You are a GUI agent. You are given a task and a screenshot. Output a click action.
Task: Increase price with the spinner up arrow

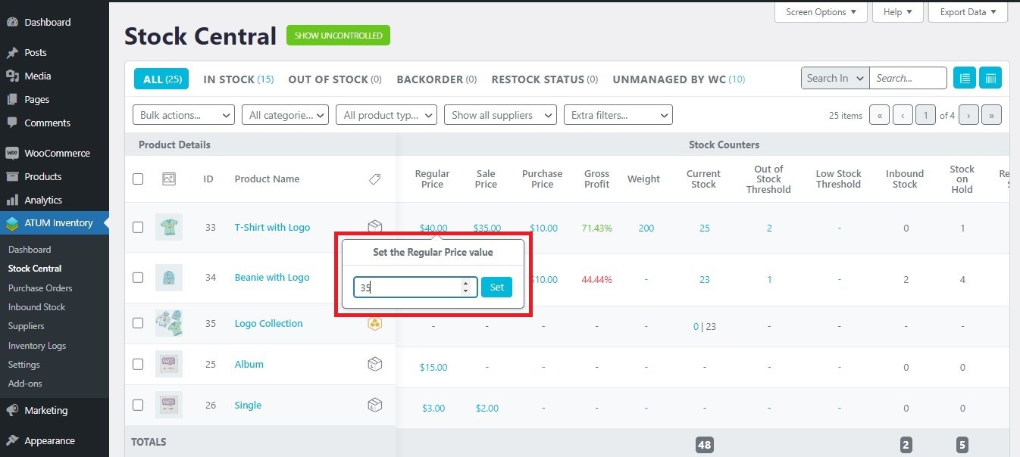point(465,284)
